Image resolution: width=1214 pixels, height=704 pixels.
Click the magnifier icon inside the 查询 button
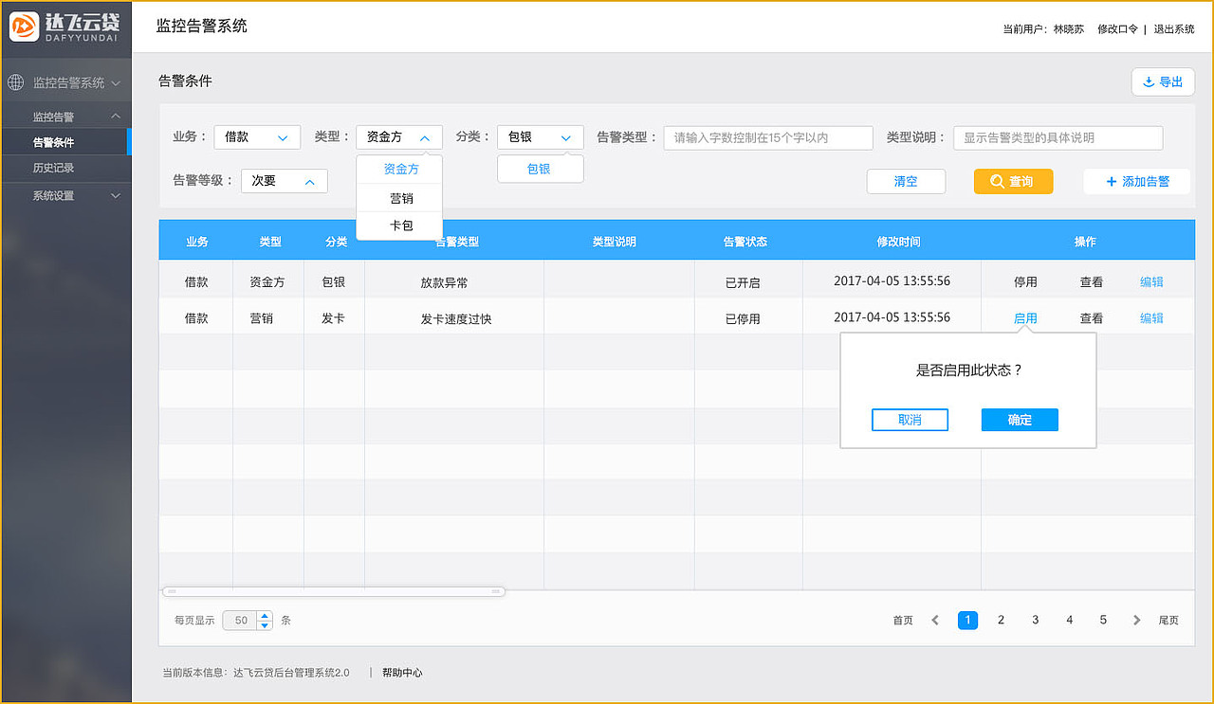point(999,180)
